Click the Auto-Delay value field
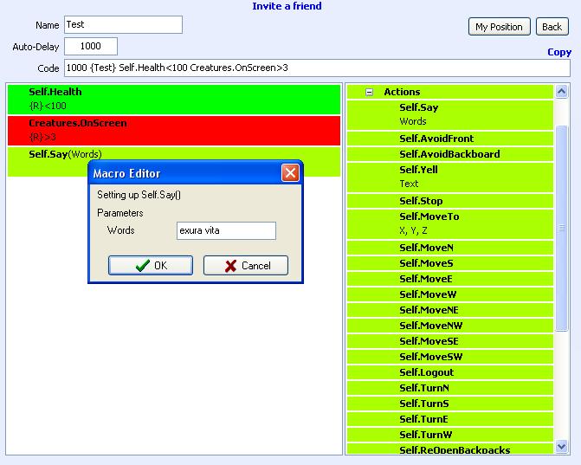This screenshot has height=465, width=581. tap(91, 47)
